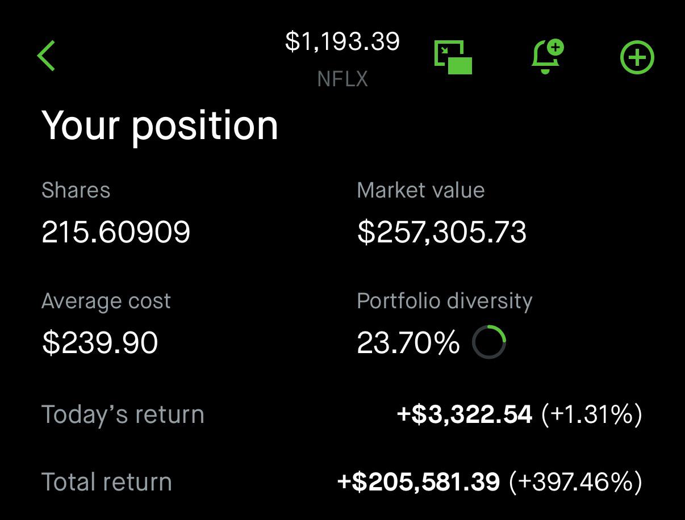Screen dimensions: 685x520
Task: Tap the portfolio diversity ring indicator
Action: tap(488, 342)
